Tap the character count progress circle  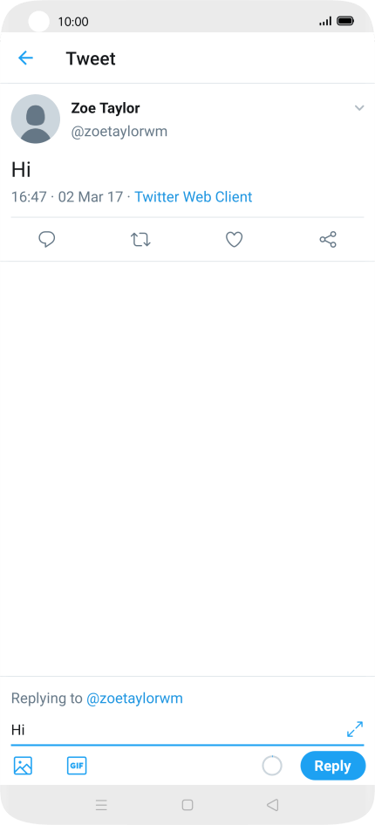[x=272, y=766]
